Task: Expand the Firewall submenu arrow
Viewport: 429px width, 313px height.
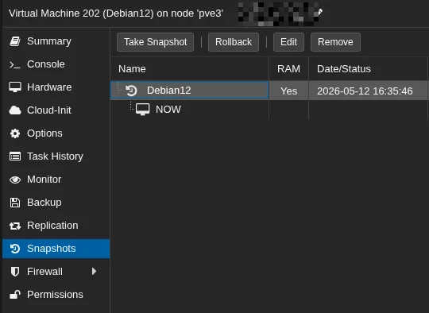Action: [94, 272]
